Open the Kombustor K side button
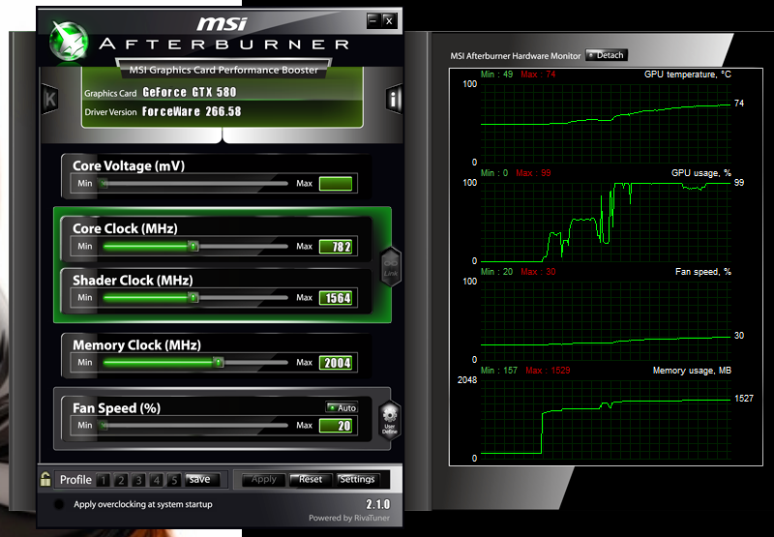 (50, 100)
